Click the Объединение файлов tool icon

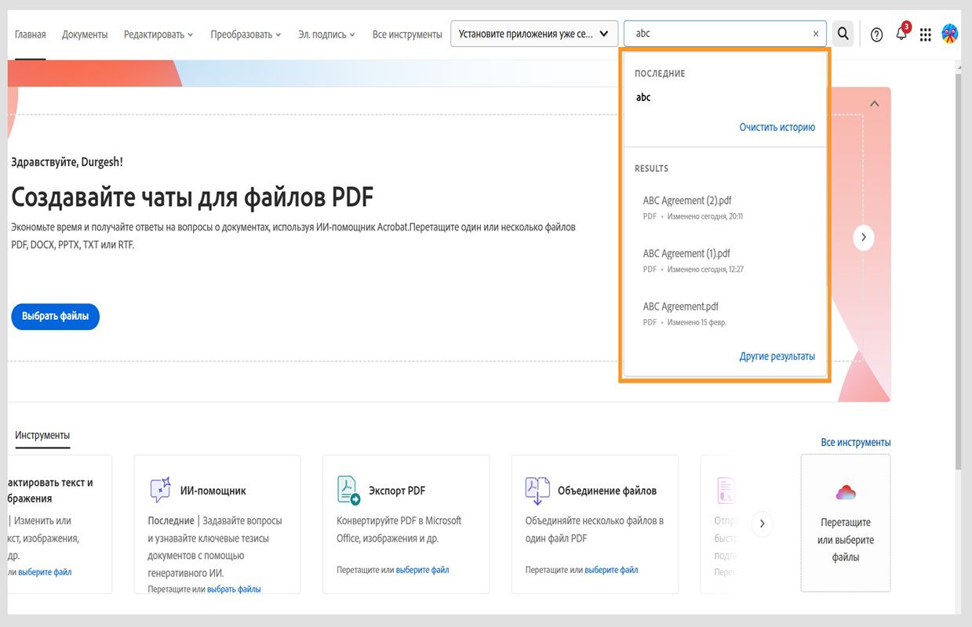537,490
